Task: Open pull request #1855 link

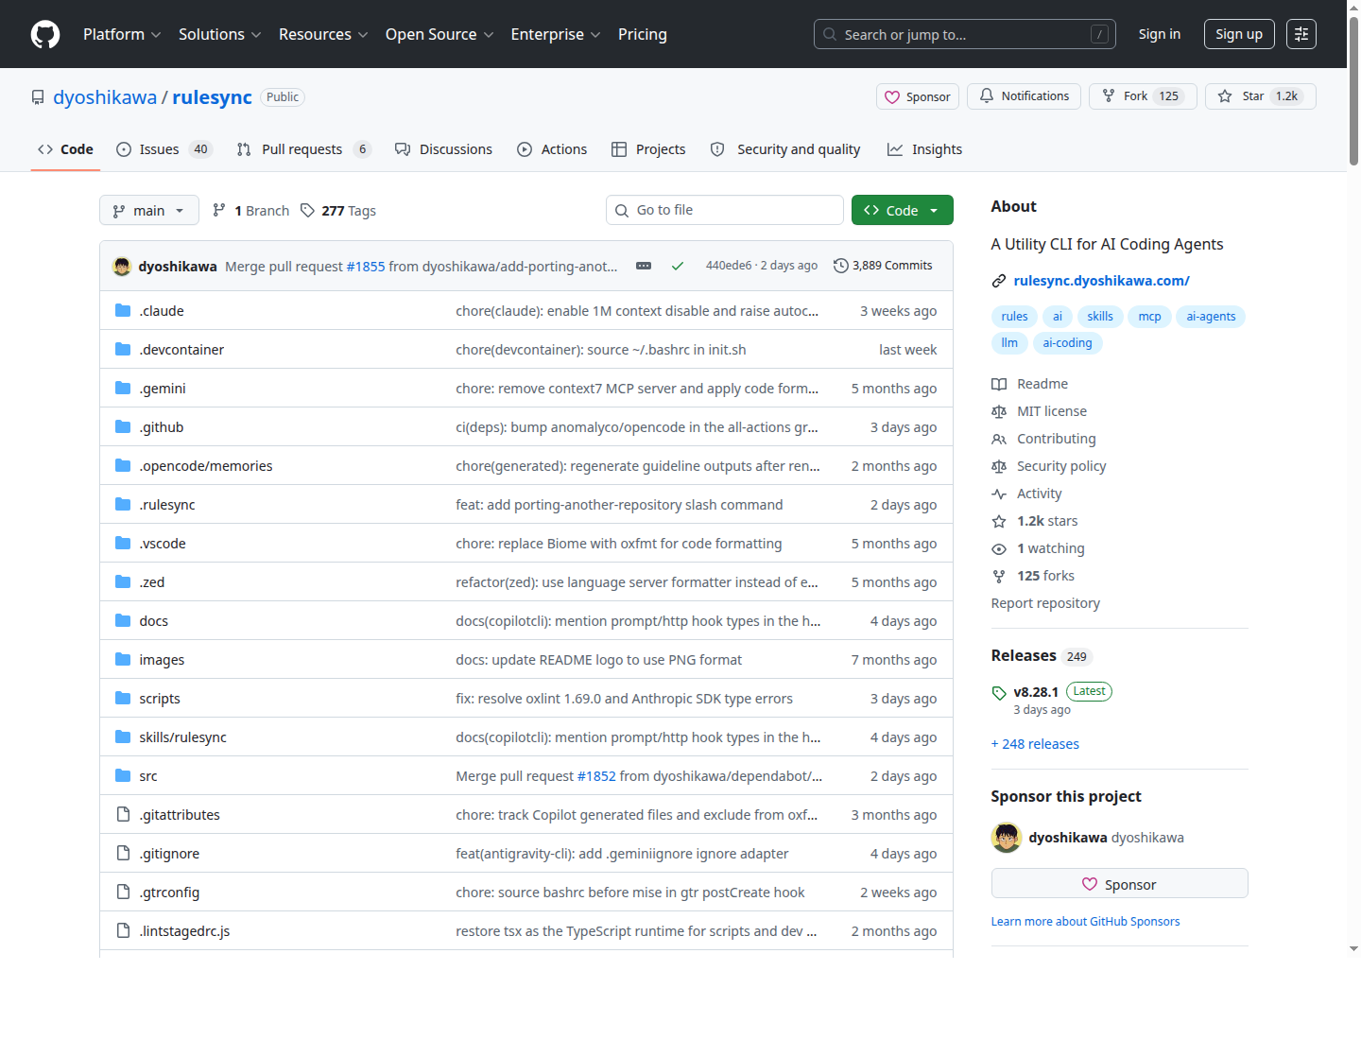Action: (366, 267)
